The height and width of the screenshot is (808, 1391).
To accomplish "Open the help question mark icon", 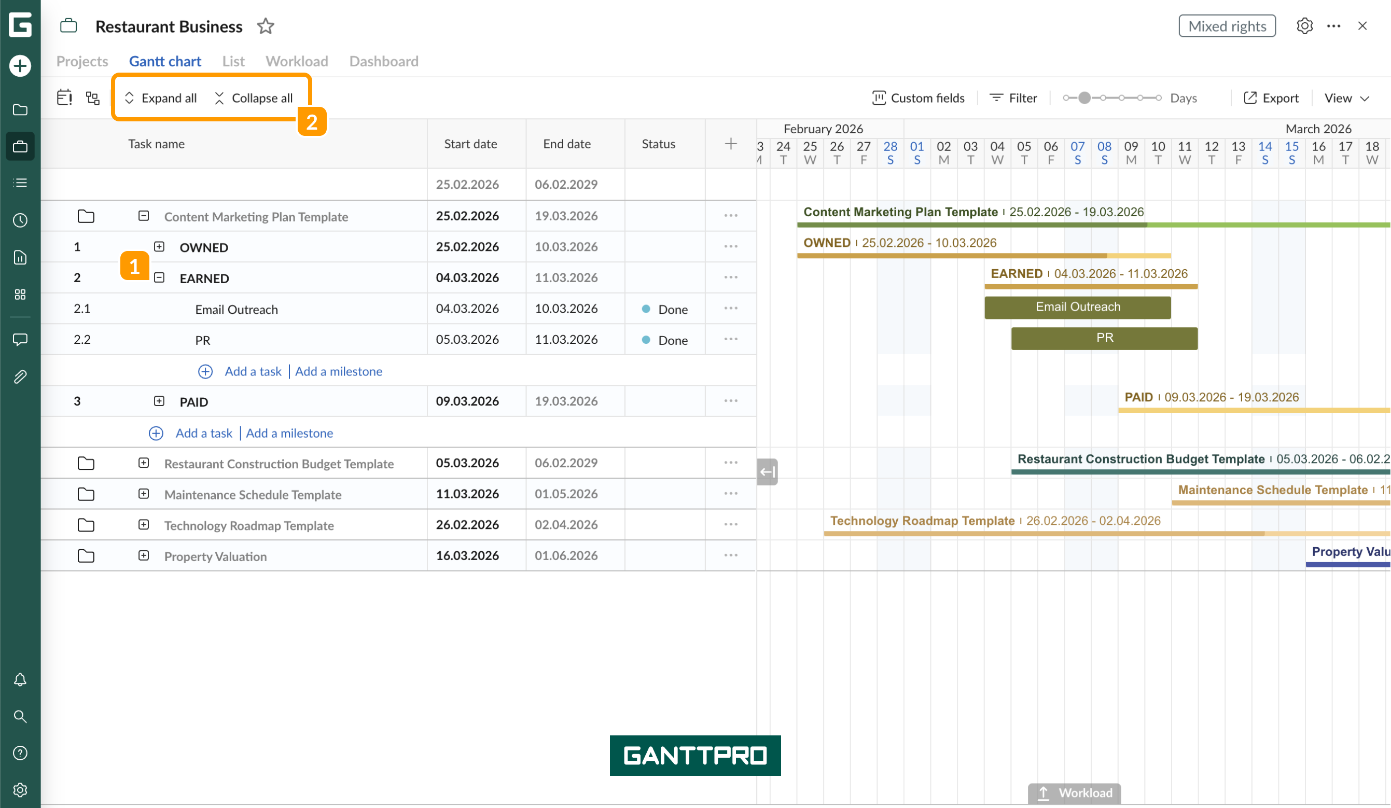I will [x=20, y=754].
